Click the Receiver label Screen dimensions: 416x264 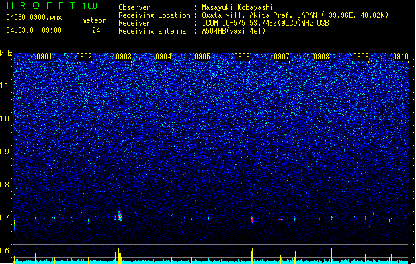[134, 23]
